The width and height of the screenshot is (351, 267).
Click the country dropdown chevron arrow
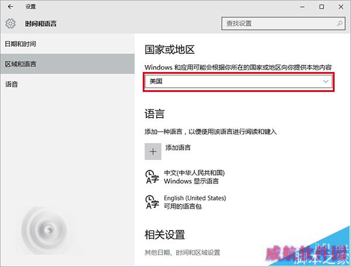pos(326,81)
